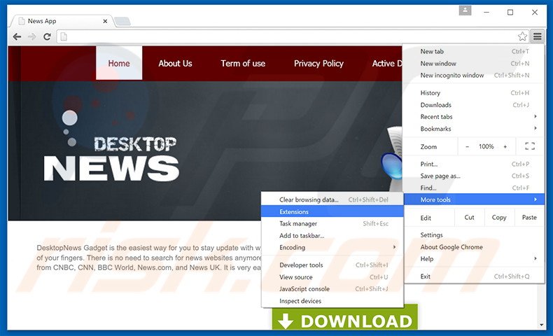Expand the Bookmarks submenu
553x336 pixels.
click(474, 129)
